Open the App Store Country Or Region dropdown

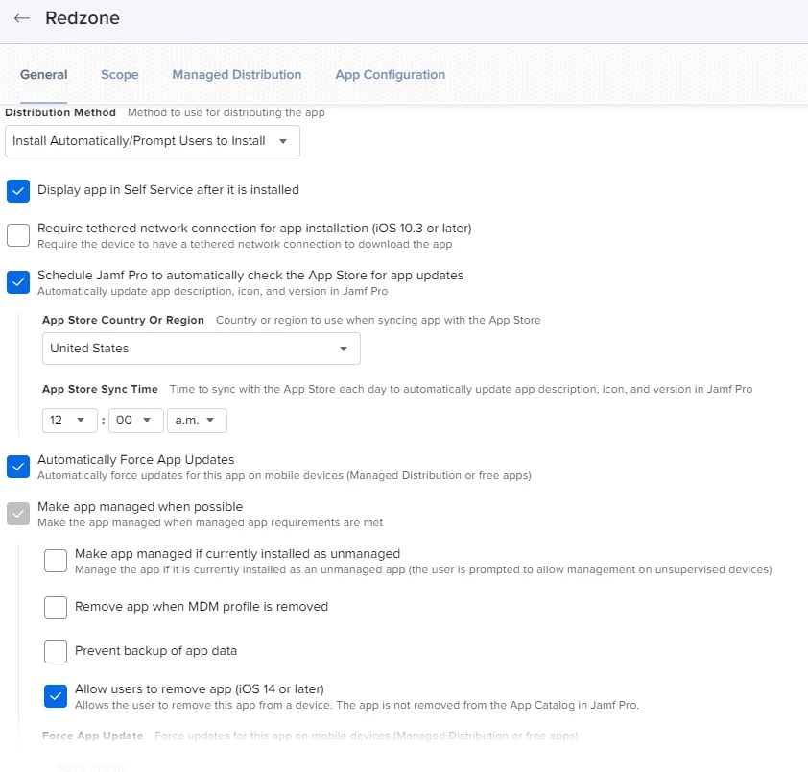(x=201, y=349)
